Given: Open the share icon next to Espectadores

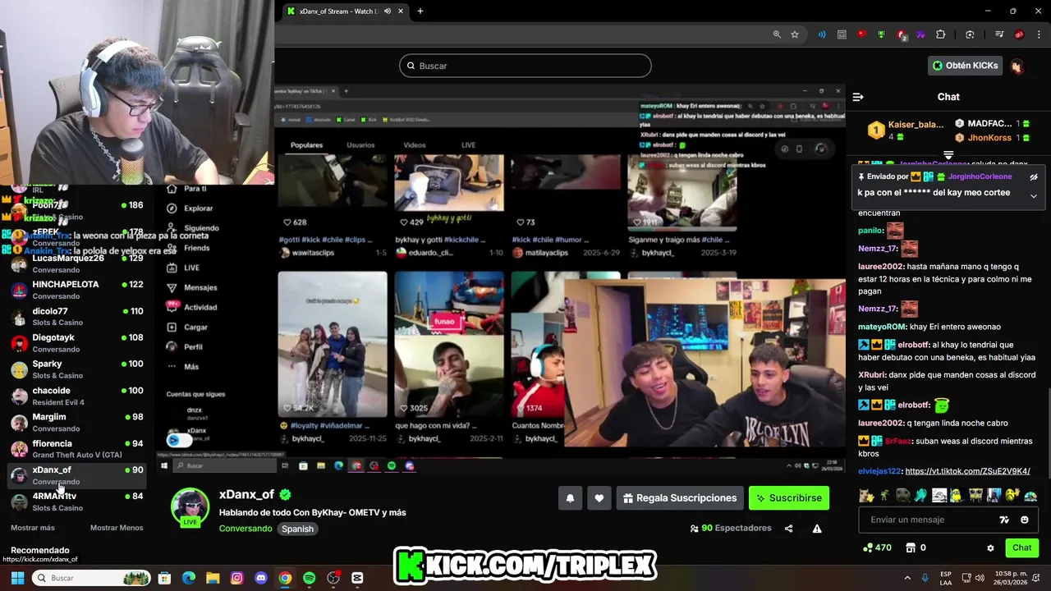Looking at the screenshot, I should 789,529.
